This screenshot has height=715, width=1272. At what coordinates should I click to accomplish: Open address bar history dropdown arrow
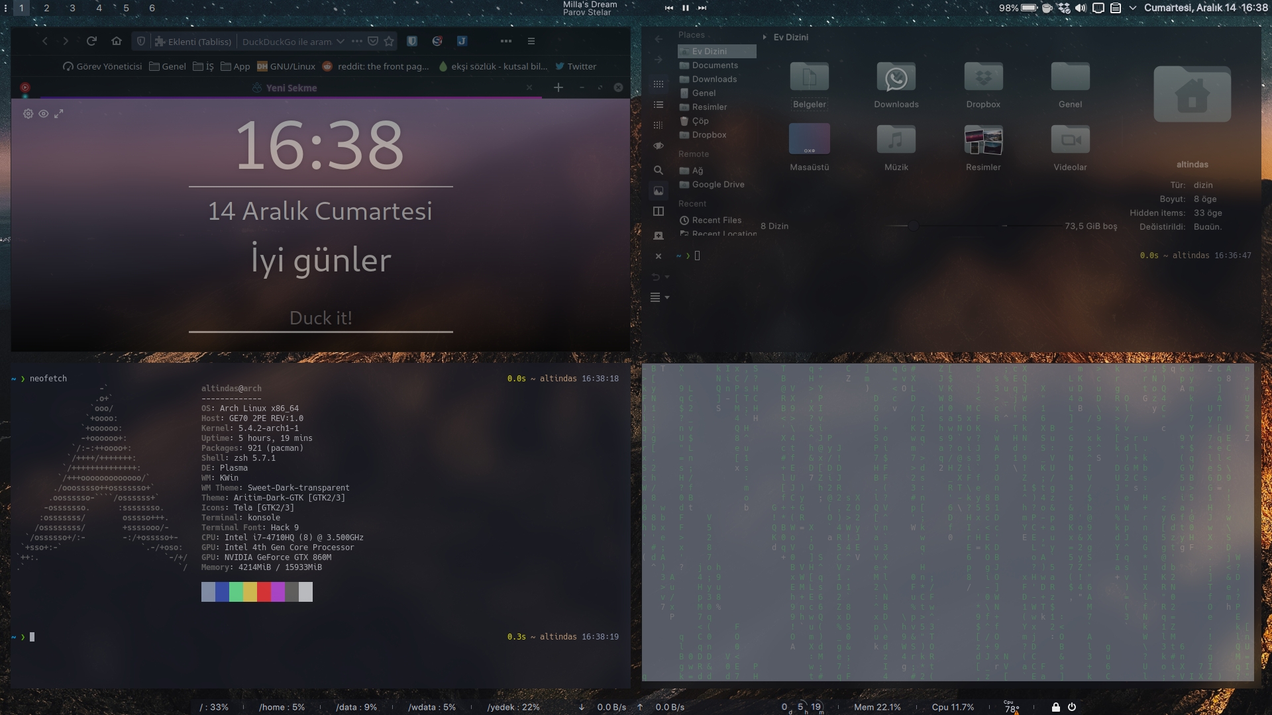[341, 41]
